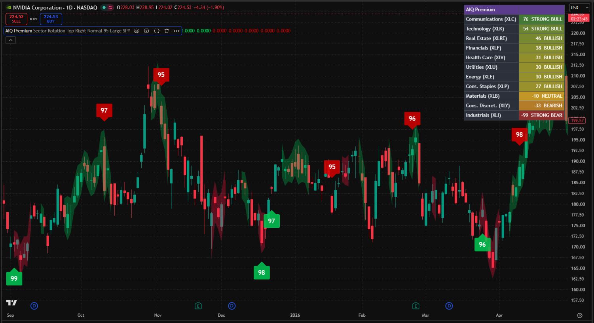Screen dimensions: 594x323
Task: Click the 02:23:45 countdown label on price axis
Action: click(579, 19)
